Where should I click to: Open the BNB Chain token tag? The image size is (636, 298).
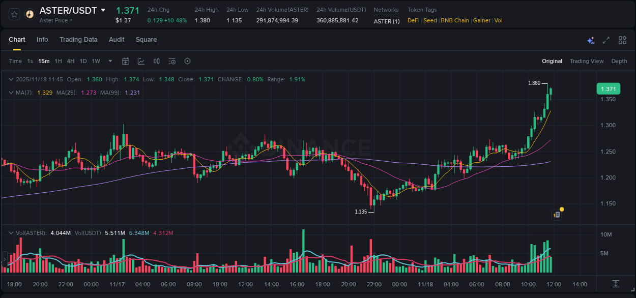[x=456, y=20]
